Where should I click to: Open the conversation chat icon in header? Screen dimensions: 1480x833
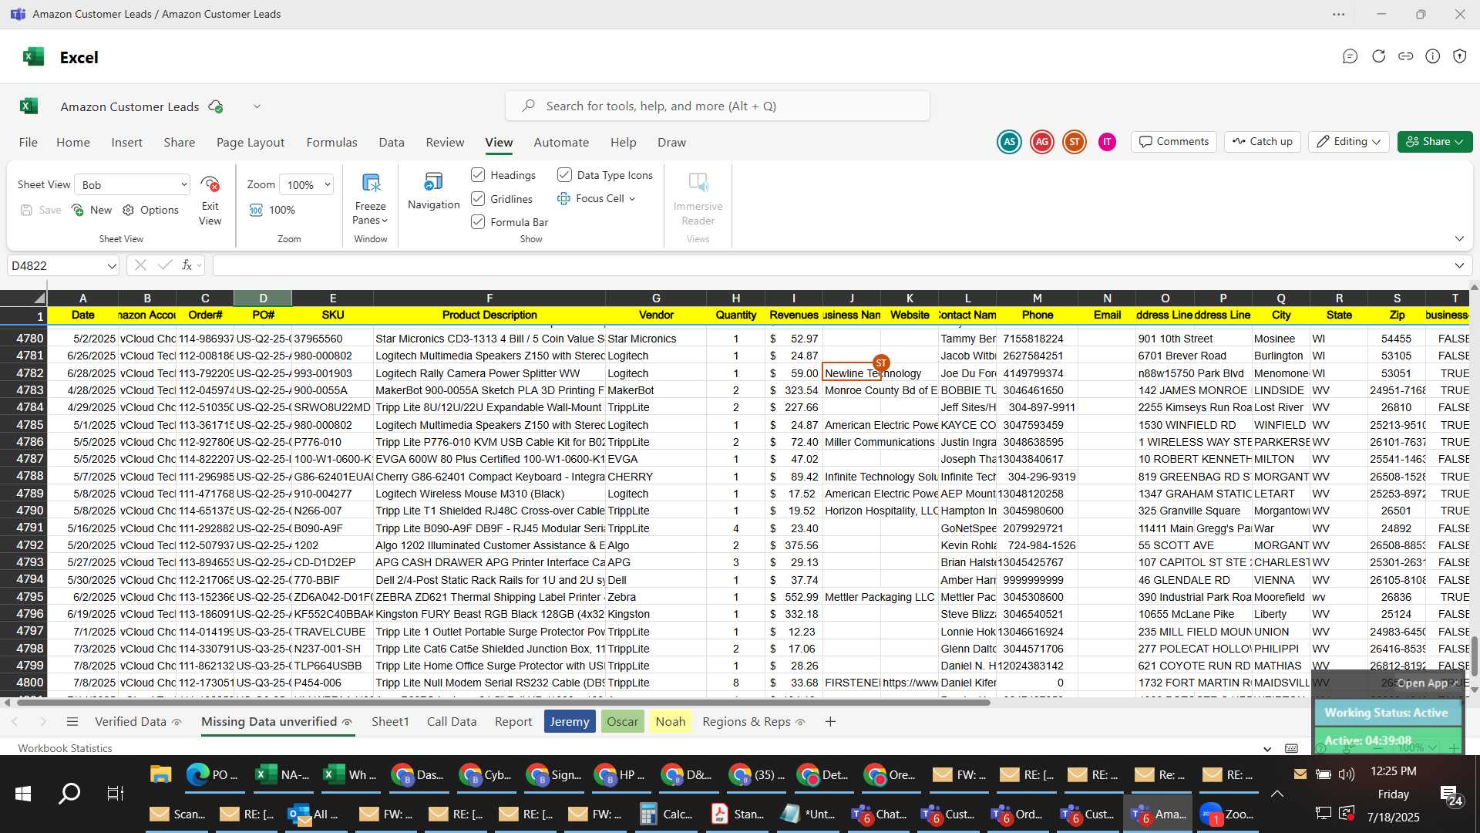[1350, 56]
